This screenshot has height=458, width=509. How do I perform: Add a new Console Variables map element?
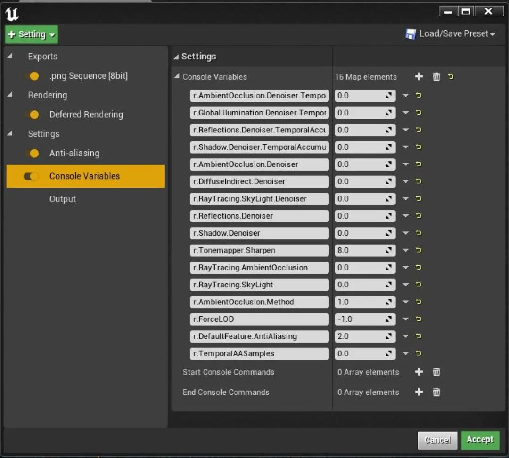(419, 77)
